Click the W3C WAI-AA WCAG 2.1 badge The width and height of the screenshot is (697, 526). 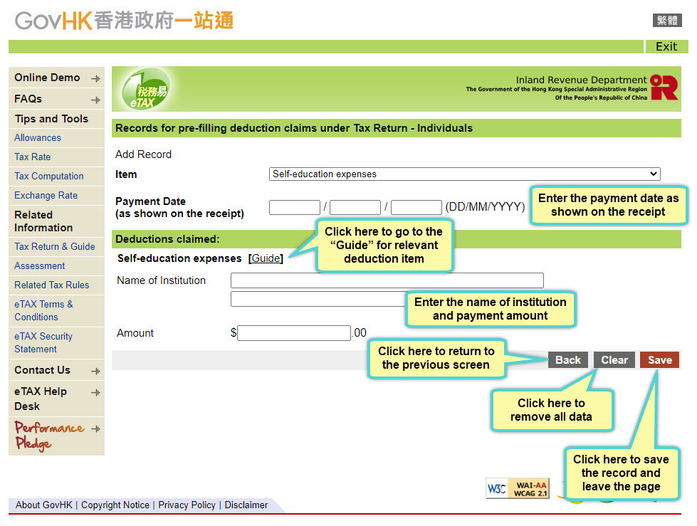(x=518, y=489)
